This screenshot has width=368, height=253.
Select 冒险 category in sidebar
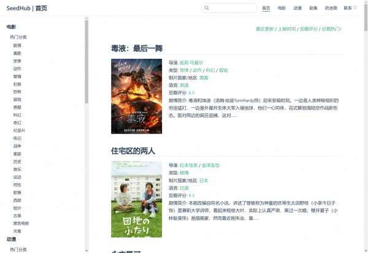click(17, 99)
